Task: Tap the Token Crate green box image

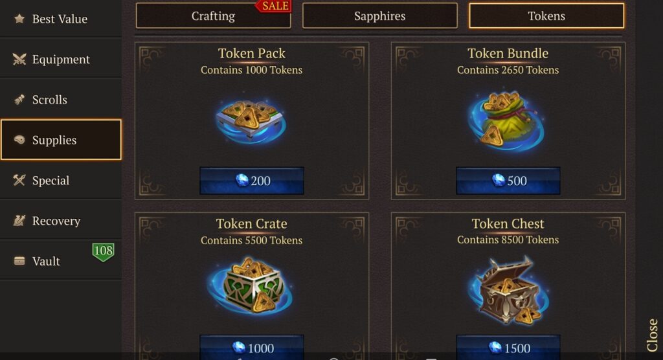Action: (251, 286)
